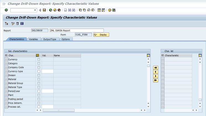The image size is (206, 116).
Task: Click the Customize Local Layout icon
Action: [x=114, y=10]
